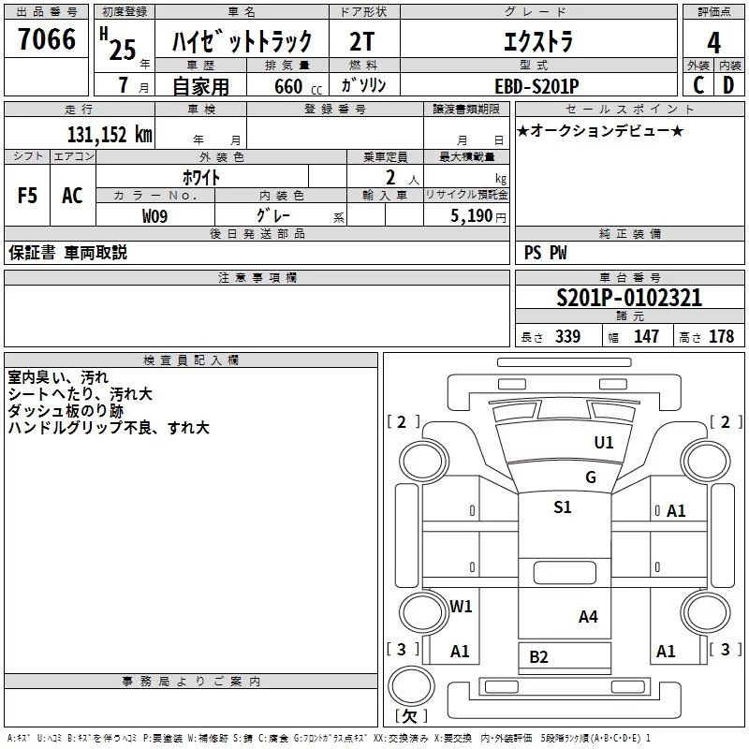Image resolution: width=749 pixels, height=749 pixels.
Task: Select mileage 131,152 km
Action: click(x=110, y=134)
